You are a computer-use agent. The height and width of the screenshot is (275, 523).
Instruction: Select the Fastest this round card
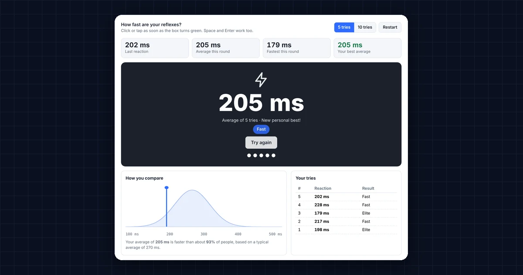296,48
